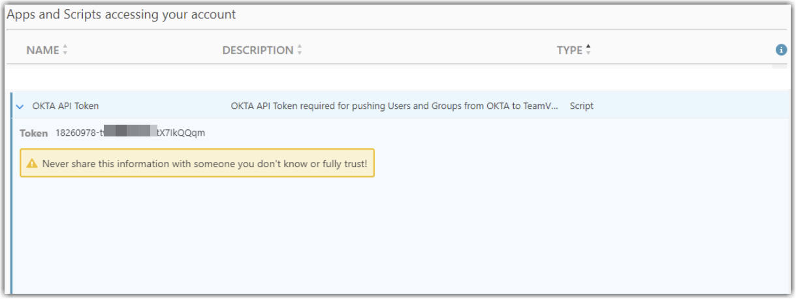The width and height of the screenshot is (796, 299).
Task: Select the OKTA API Token name
Action: click(65, 106)
